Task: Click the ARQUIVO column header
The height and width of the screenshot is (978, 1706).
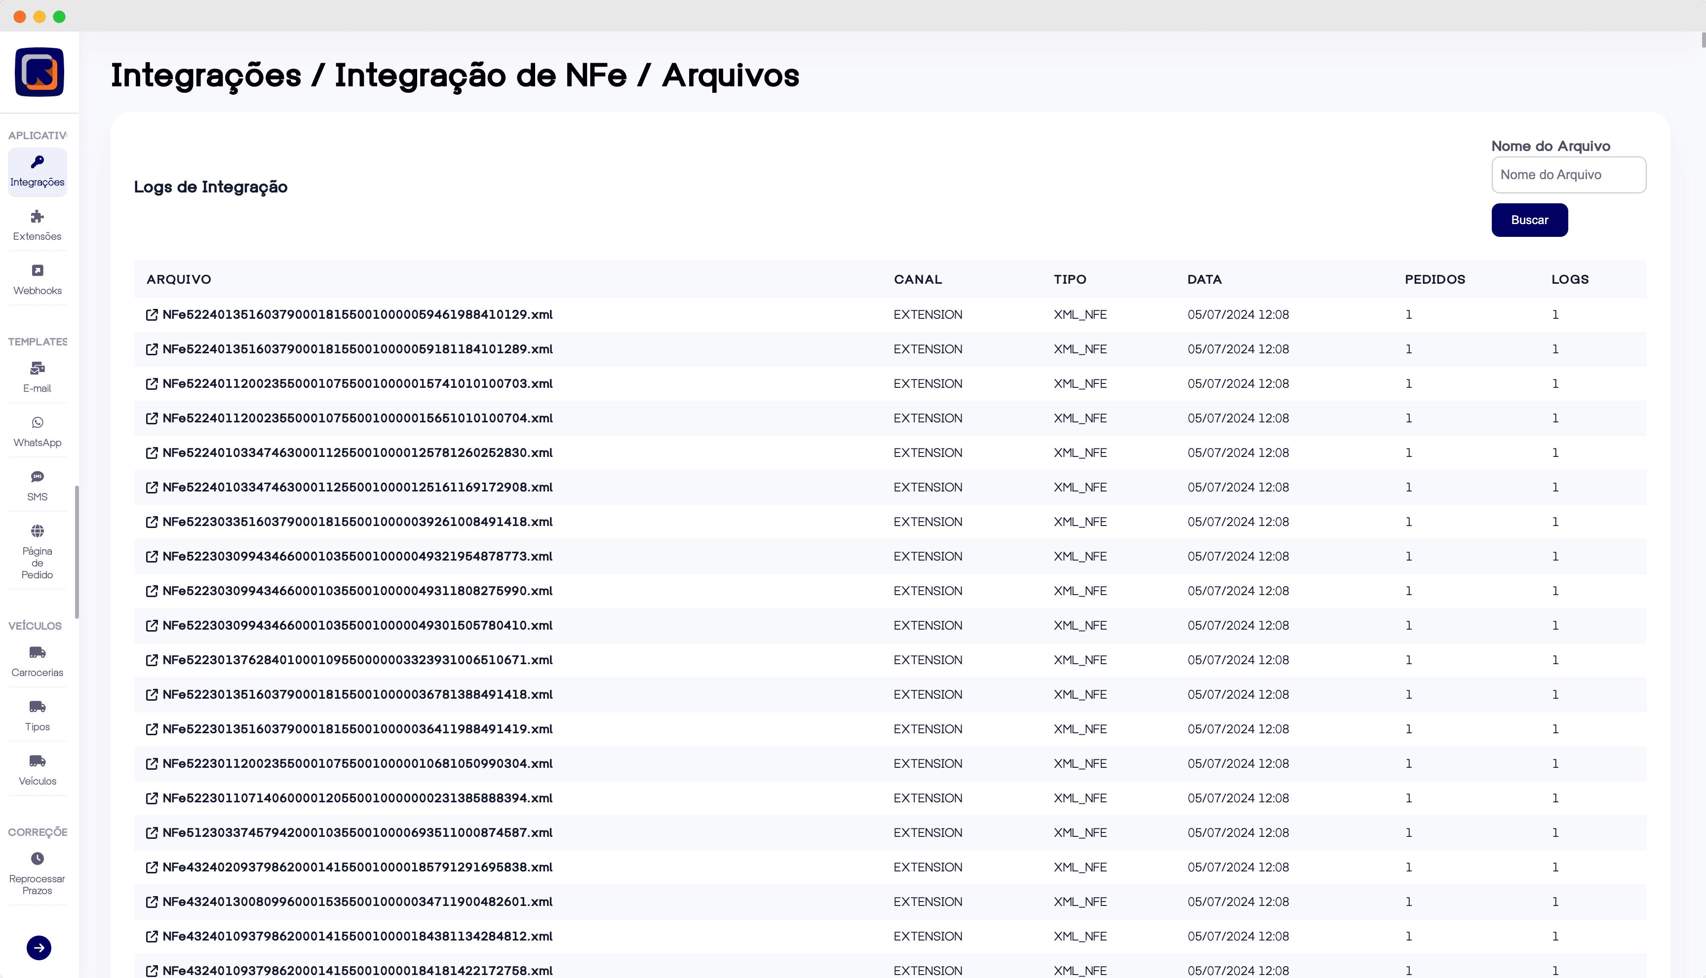Action: [179, 279]
